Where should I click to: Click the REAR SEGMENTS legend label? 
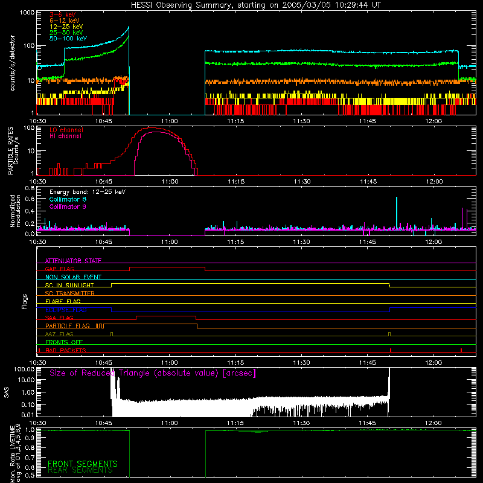coord(80,470)
